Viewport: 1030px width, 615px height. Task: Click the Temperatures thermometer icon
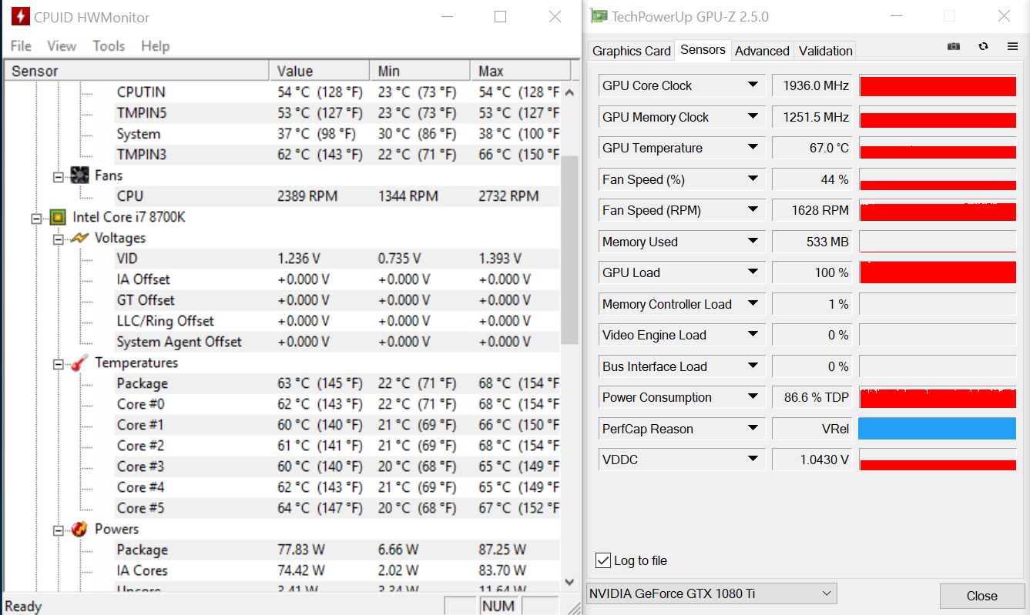[79, 363]
